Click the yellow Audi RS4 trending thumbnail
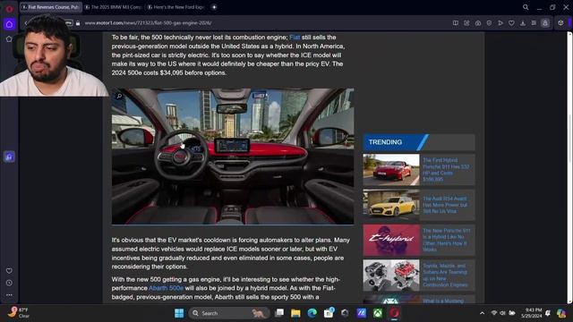This screenshot has height=322, width=573. 391,205
